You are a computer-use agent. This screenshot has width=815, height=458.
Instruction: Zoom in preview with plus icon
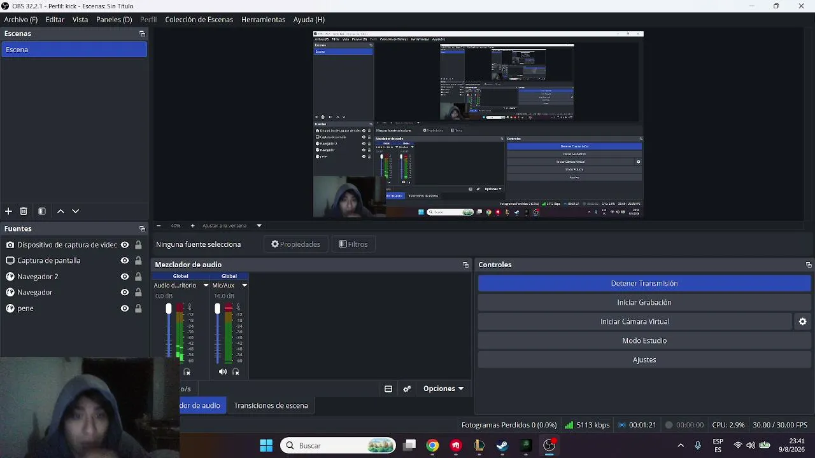click(192, 226)
